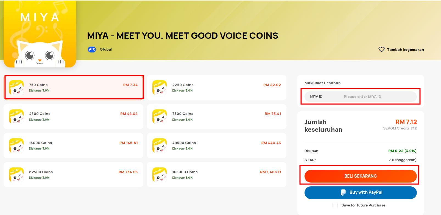Click the Buy with PayPal button

pyautogui.click(x=361, y=192)
